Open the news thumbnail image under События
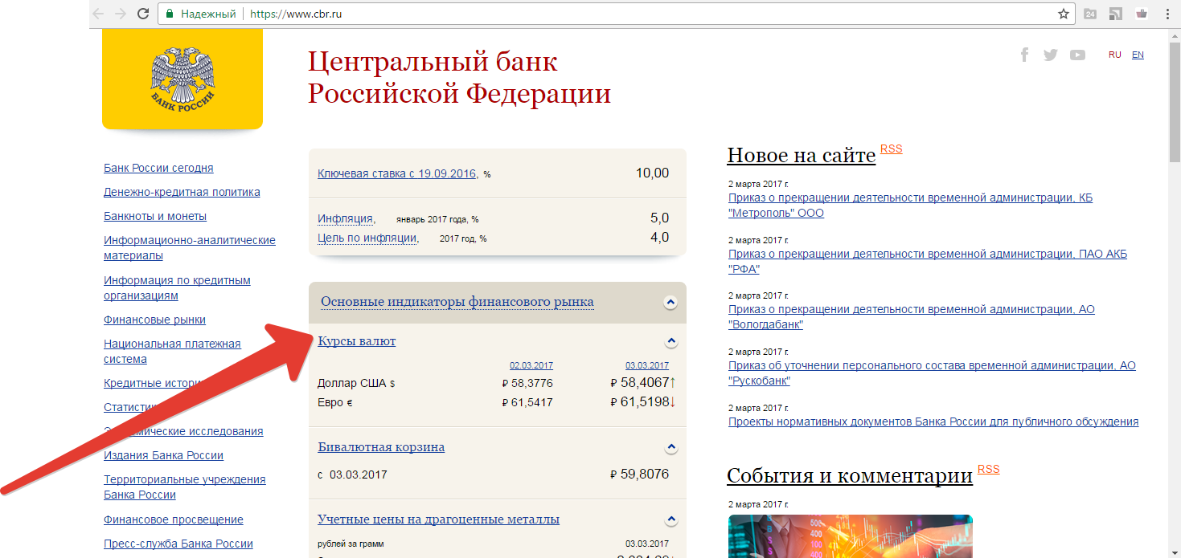1181x558 pixels. (851, 536)
